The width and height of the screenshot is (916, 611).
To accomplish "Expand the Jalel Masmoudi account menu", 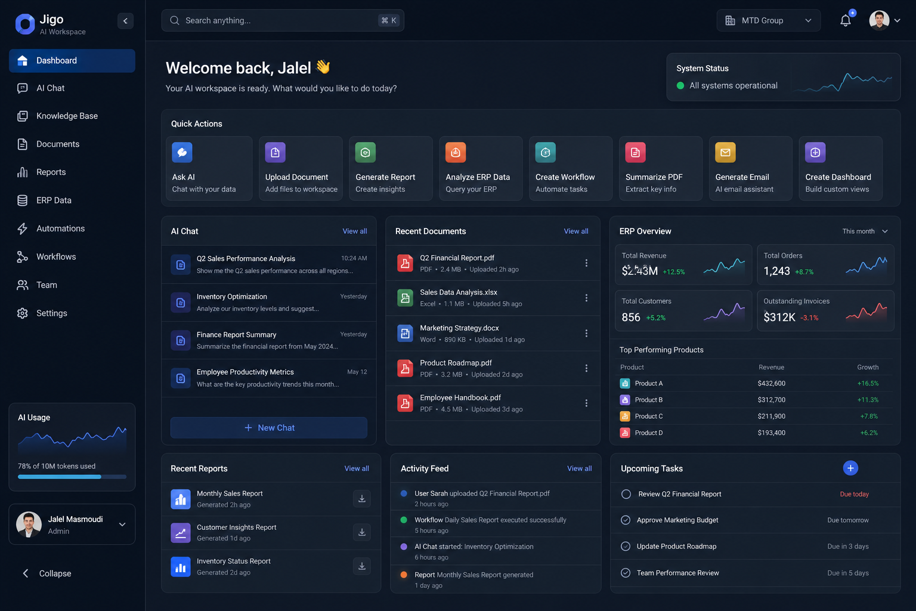I will [72, 524].
